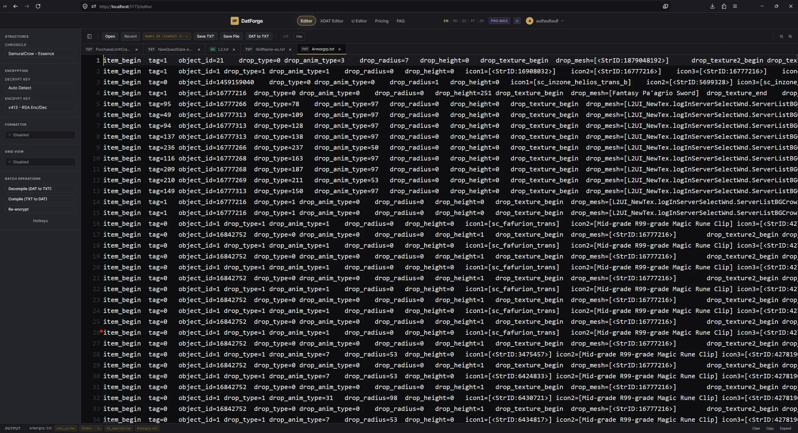798x433 pixels.
Task: Click the Save TXT button
Action: 205,36
